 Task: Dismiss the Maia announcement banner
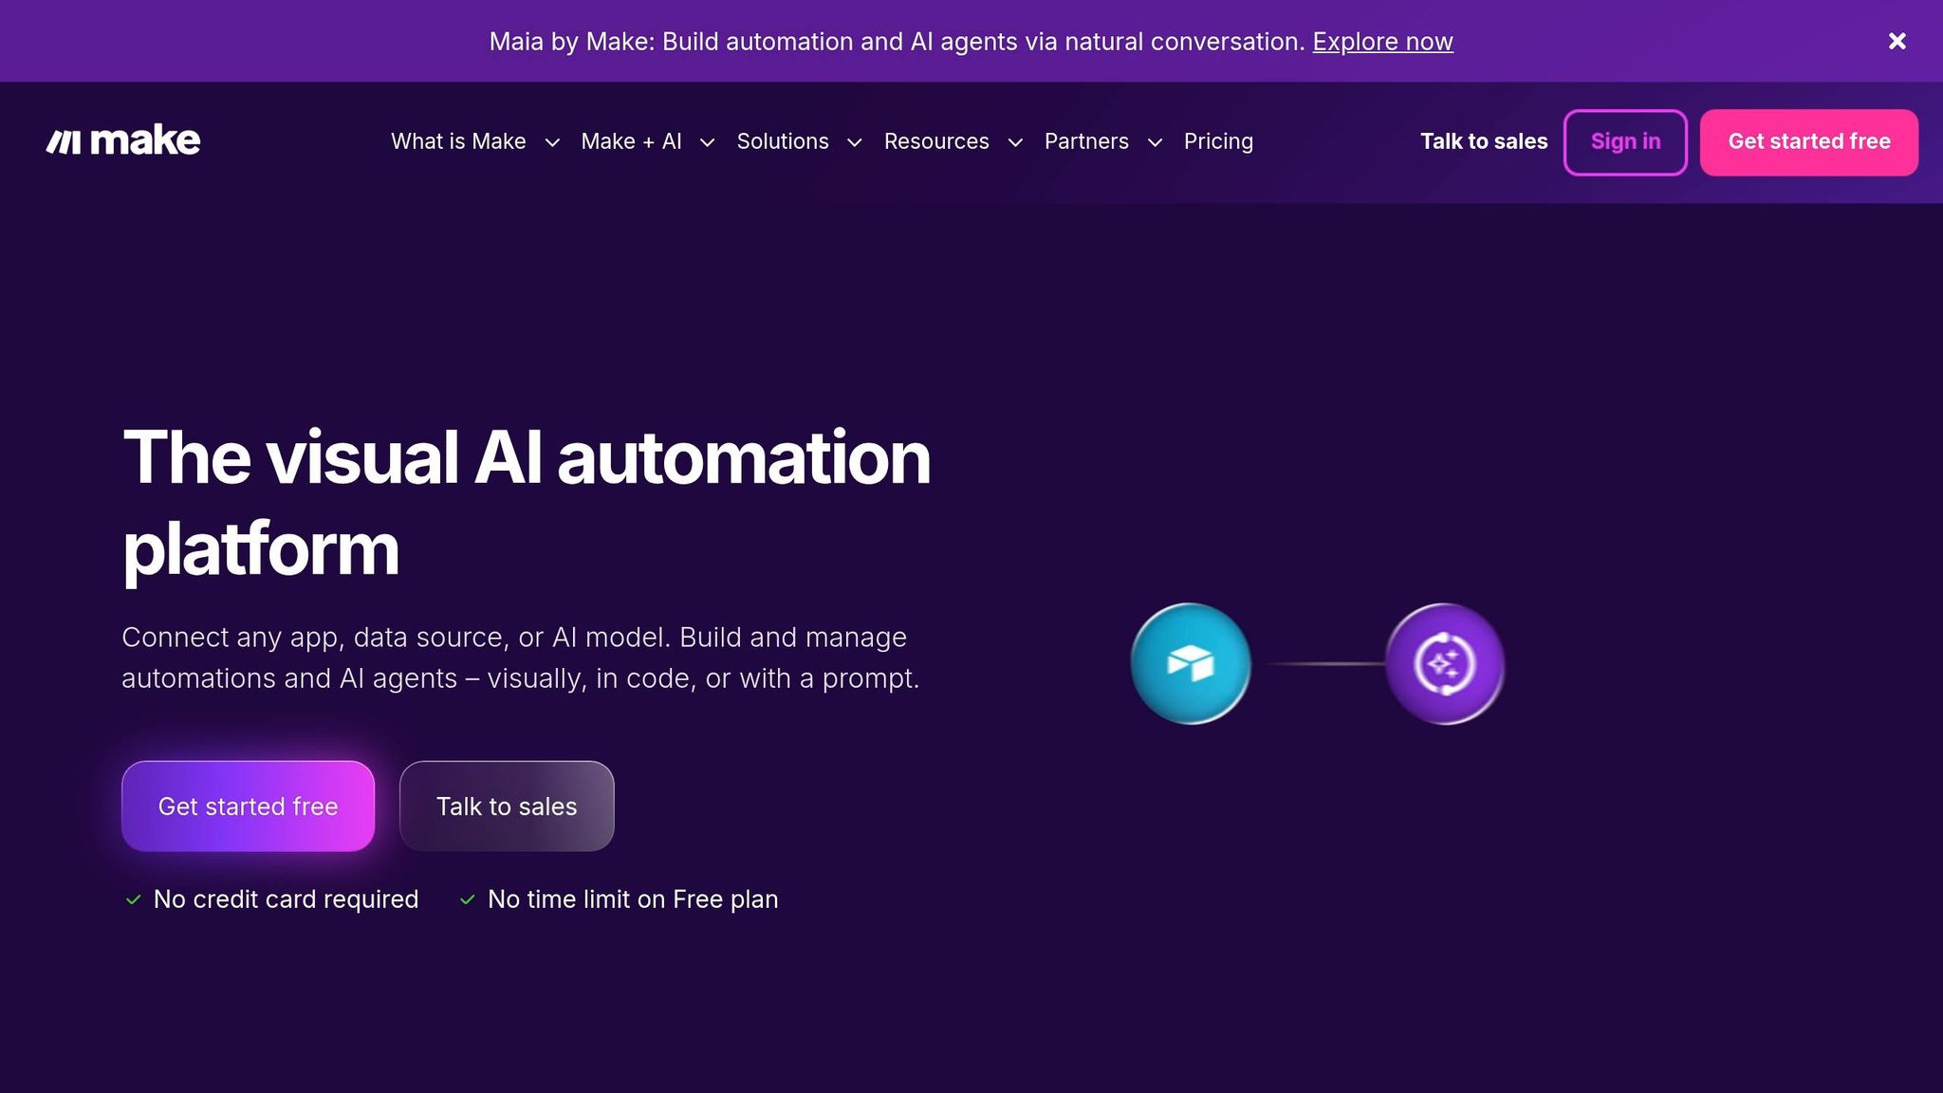pos(1897,41)
